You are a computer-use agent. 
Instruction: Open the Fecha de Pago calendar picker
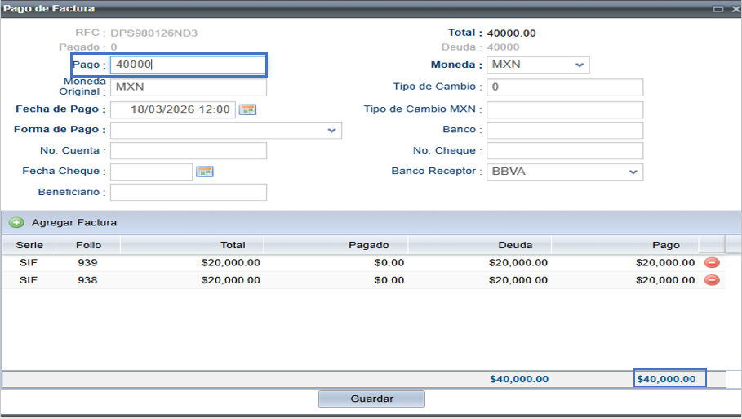(x=247, y=109)
